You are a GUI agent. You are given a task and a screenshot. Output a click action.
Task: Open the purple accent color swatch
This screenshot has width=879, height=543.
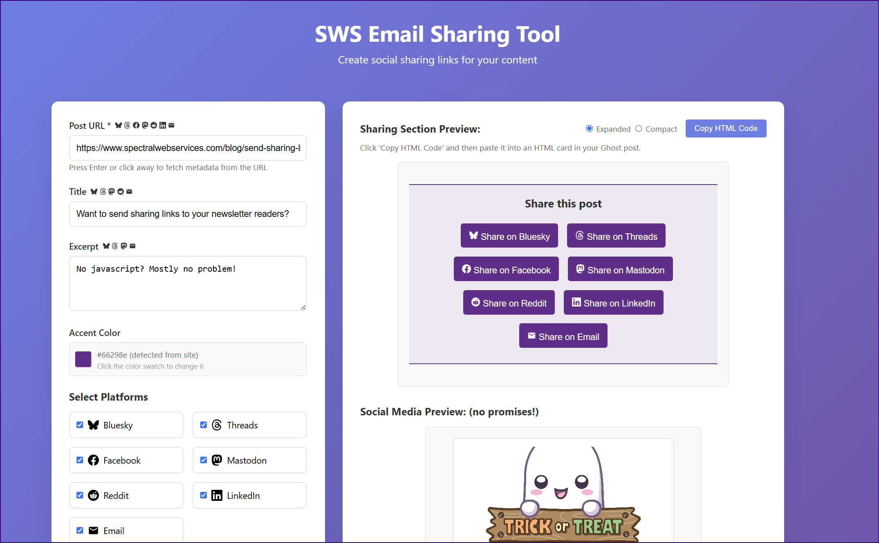pyautogui.click(x=83, y=359)
